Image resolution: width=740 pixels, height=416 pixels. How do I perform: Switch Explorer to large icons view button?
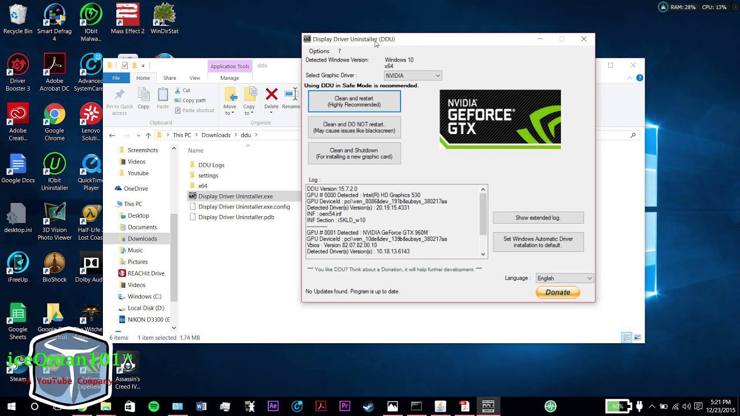coord(637,337)
